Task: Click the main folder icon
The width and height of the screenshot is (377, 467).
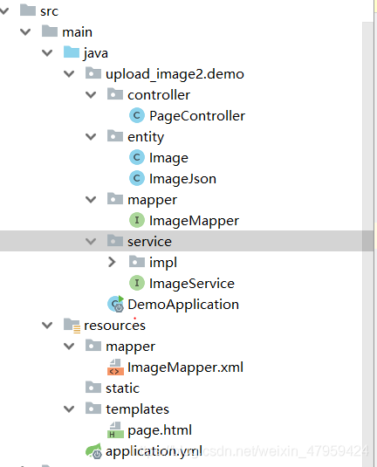Action: click(50, 31)
